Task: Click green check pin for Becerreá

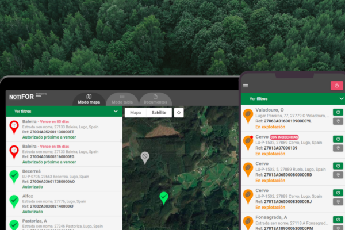Action: (14, 177)
